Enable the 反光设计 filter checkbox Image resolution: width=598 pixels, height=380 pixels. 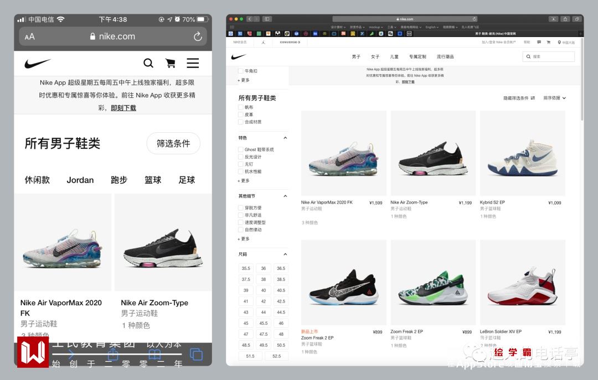point(241,157)
